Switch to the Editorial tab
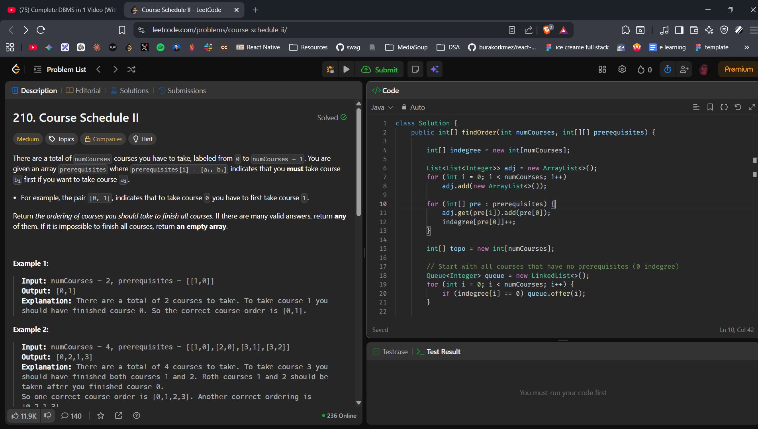Image resolution: width=758 pixels, height=429 pixels. tap(83, 91)
